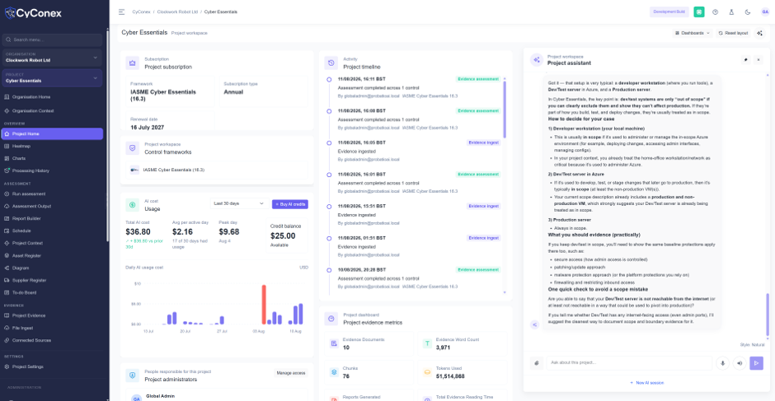Open the help question-mark icon
Screen dimensions: 775x401
(x=715, y=12)
